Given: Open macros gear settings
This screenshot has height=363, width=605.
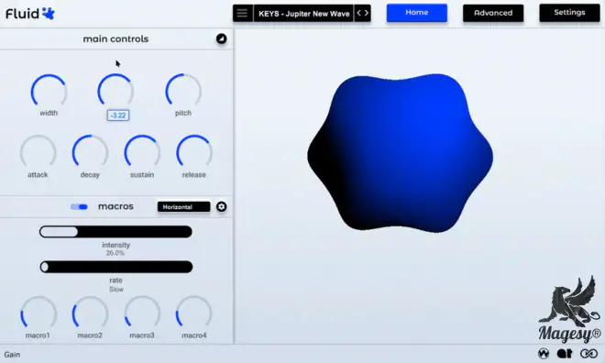Looking at the screenshot, I should [x=221, y=207].
